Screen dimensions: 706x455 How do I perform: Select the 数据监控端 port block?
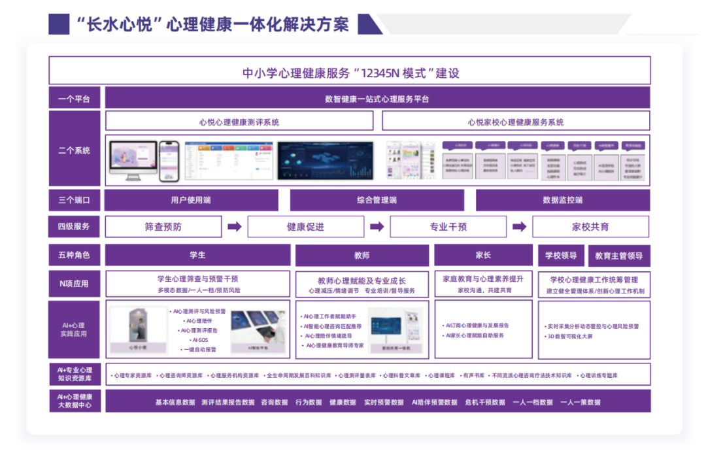pyautogui.click(x=562, y=200)
